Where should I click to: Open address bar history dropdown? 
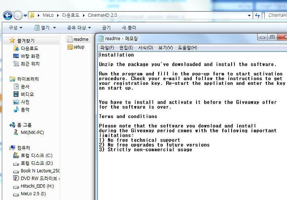pos(249,16)
